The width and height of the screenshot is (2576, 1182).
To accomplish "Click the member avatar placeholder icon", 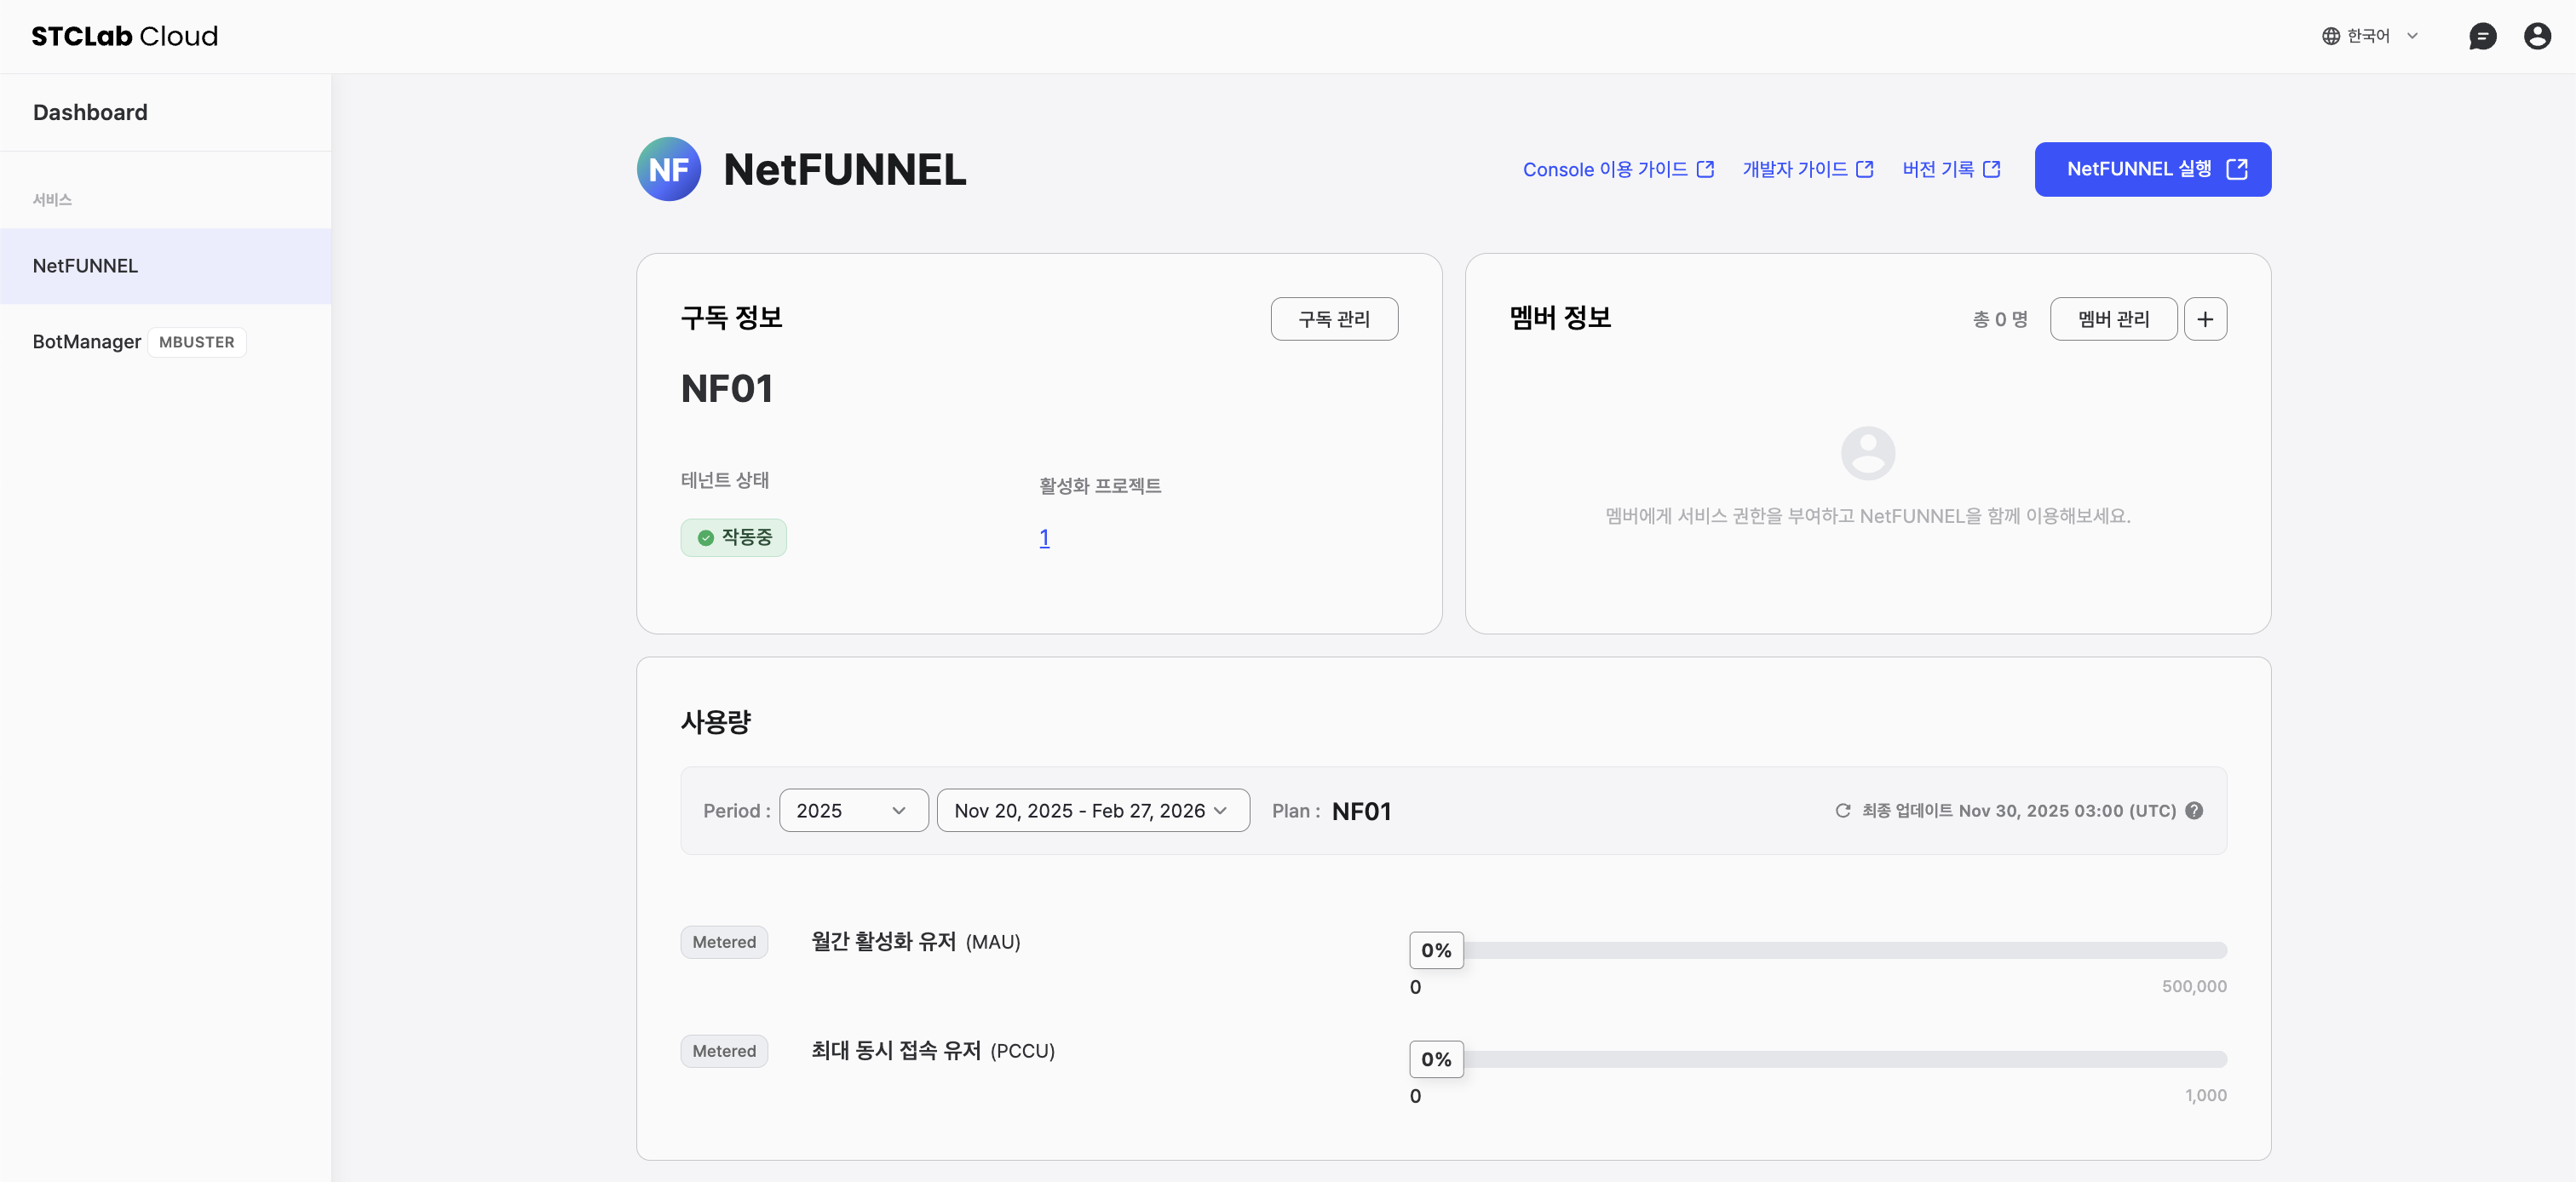I will click(x=1868, y=452).
